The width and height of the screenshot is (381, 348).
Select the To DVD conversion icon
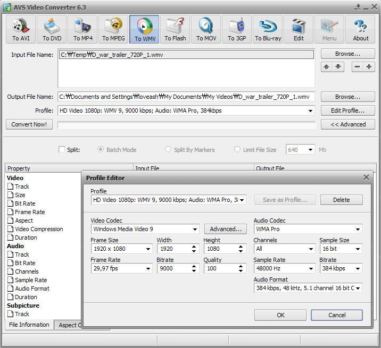click(52, 29)
